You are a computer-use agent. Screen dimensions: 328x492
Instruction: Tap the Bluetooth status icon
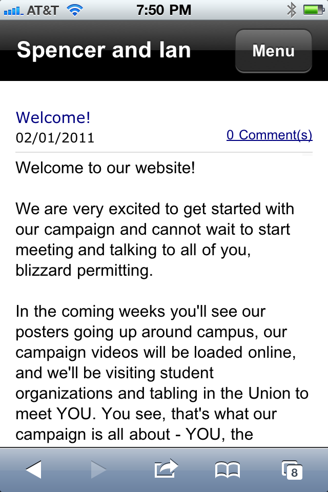point(292,10)
